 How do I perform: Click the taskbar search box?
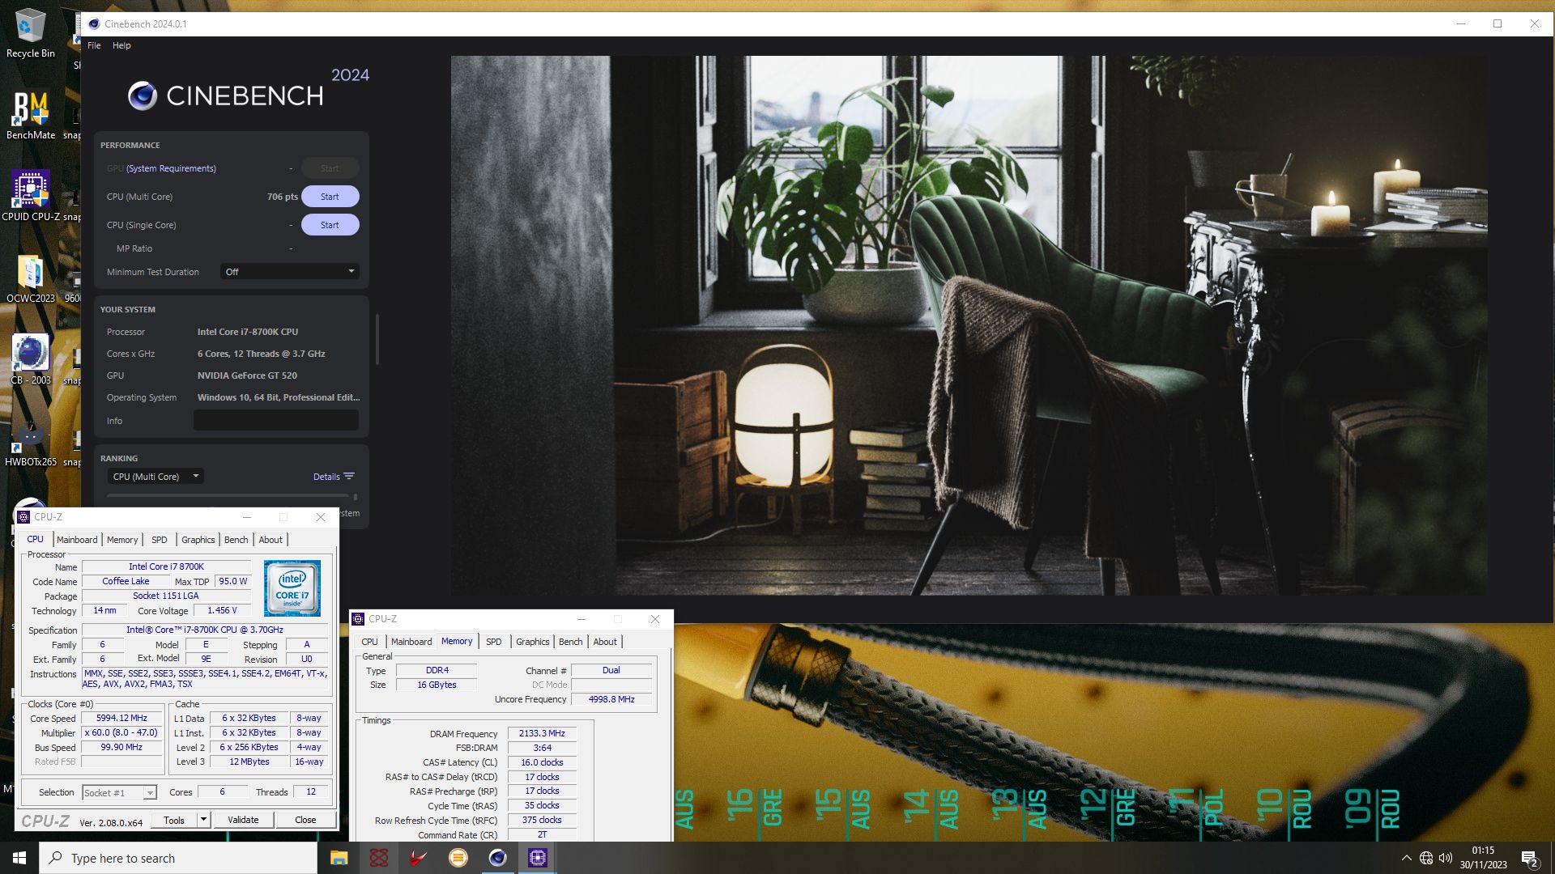tap(178, 858)
